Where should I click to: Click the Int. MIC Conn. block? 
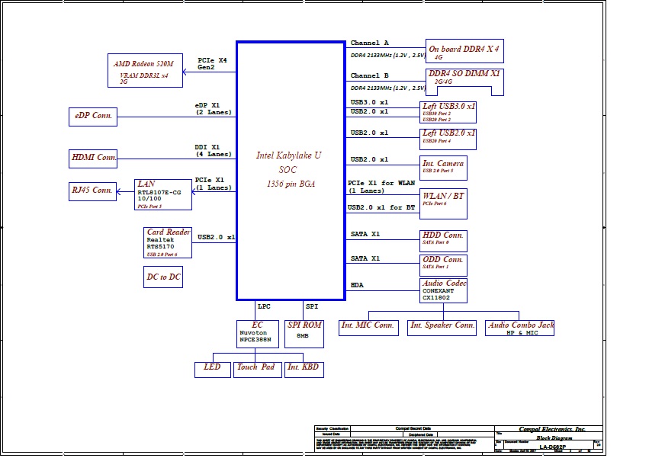pos(368,328)
